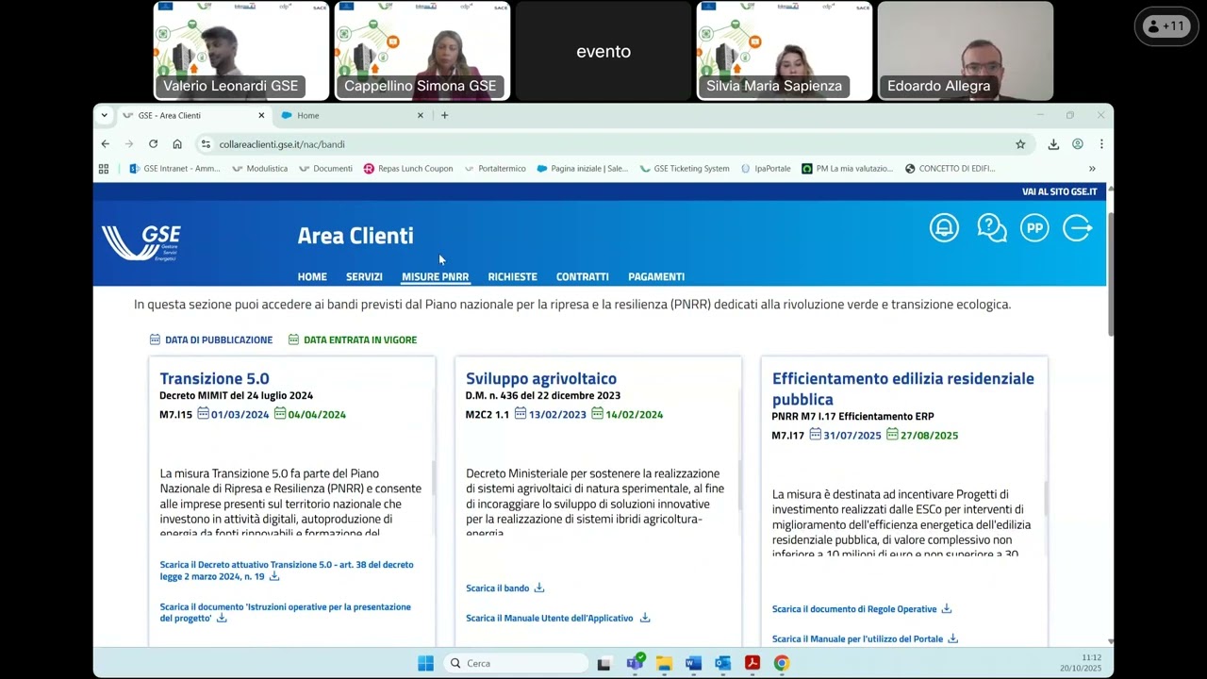Open the CONTRATTI menu
This screenshot has height=679, width=1207.
[582, 276]
